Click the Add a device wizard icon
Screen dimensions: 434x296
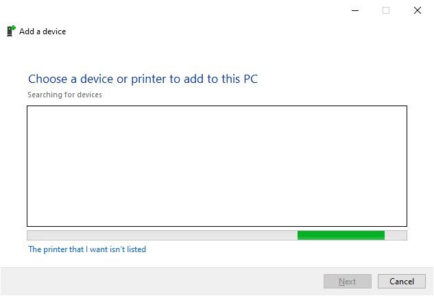coord(11,31)
